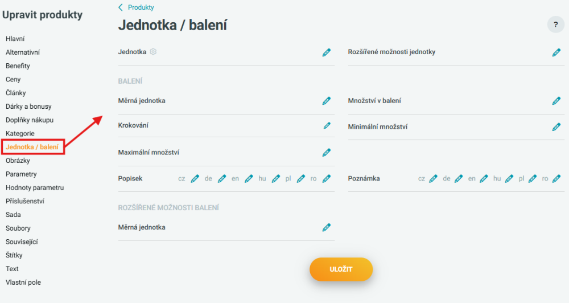Viewport: 569px width, 303px height.
Task: Open the Ceny section in sidebar
Action: pos(13,79)
